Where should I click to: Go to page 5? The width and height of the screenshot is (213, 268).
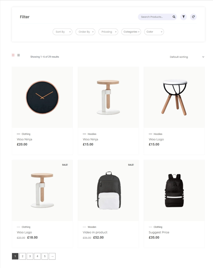click(45, 256)
